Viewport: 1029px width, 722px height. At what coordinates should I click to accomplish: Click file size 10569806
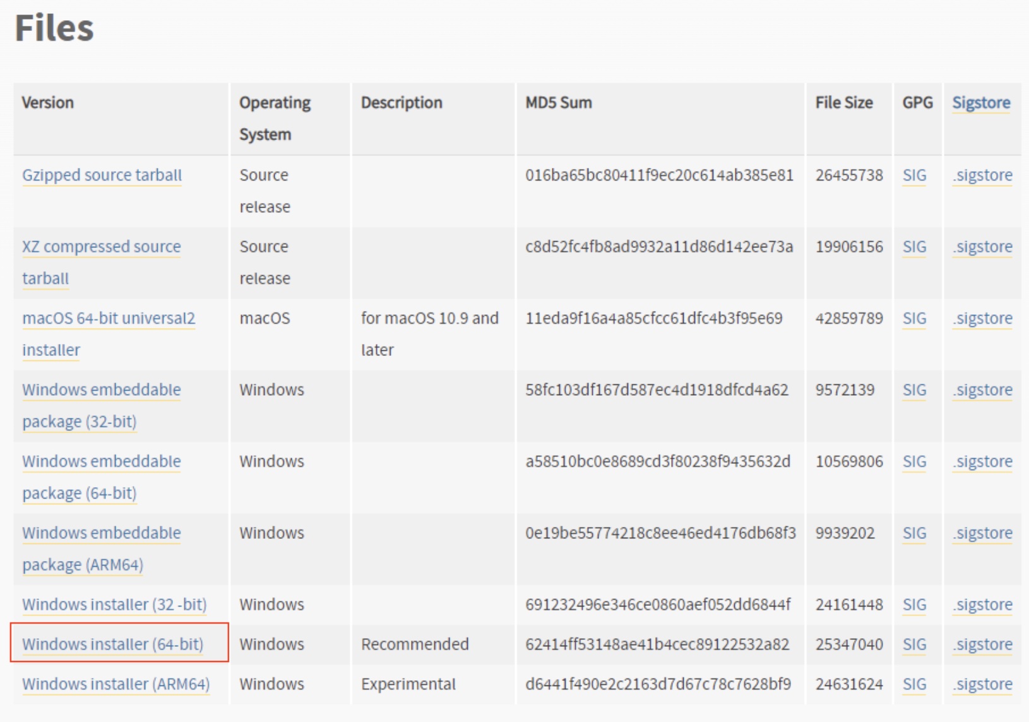coord(849,461)
